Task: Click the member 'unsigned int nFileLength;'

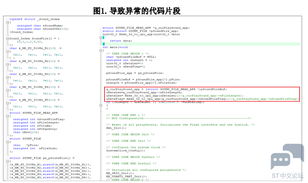Action: [36, 122]
